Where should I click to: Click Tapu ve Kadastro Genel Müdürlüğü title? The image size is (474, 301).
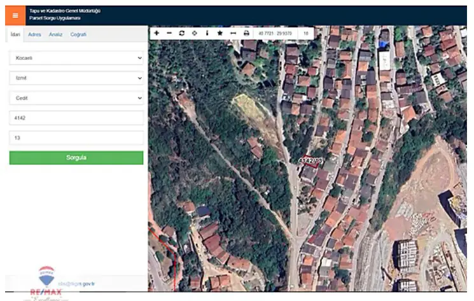(65, 11)
